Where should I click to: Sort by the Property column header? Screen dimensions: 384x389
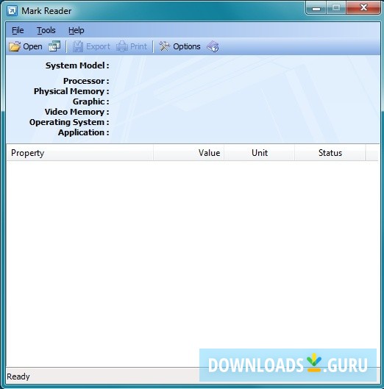[79, 153]
